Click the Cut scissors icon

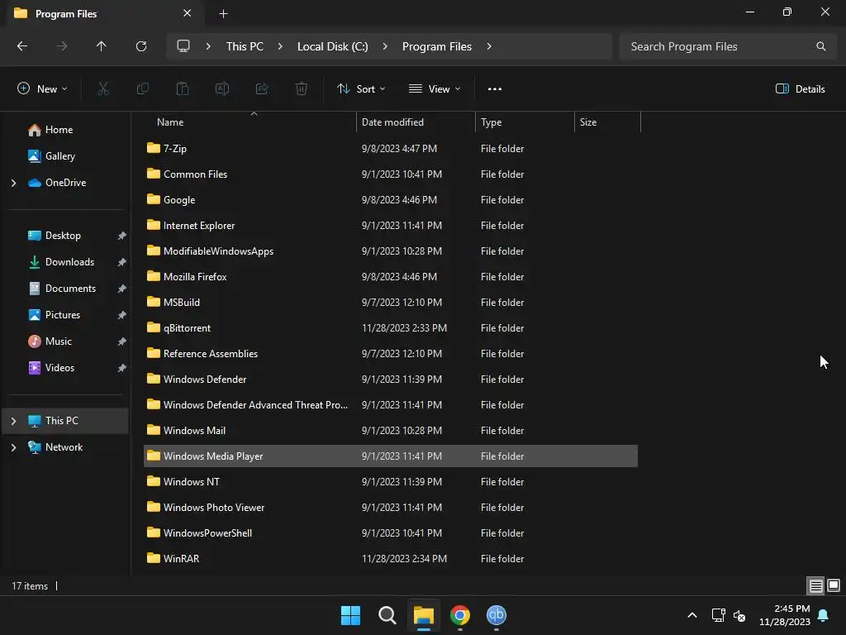click(x=103, y=88)
